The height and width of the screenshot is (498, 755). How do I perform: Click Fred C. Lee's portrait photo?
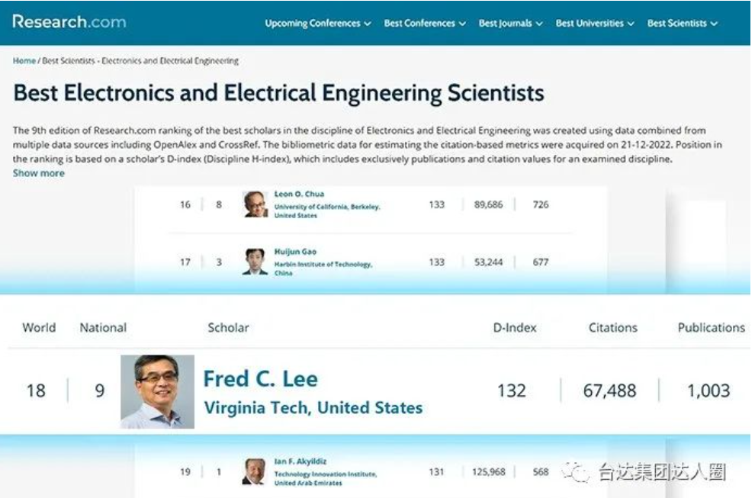pyautogui.click(x=157, y=391)
